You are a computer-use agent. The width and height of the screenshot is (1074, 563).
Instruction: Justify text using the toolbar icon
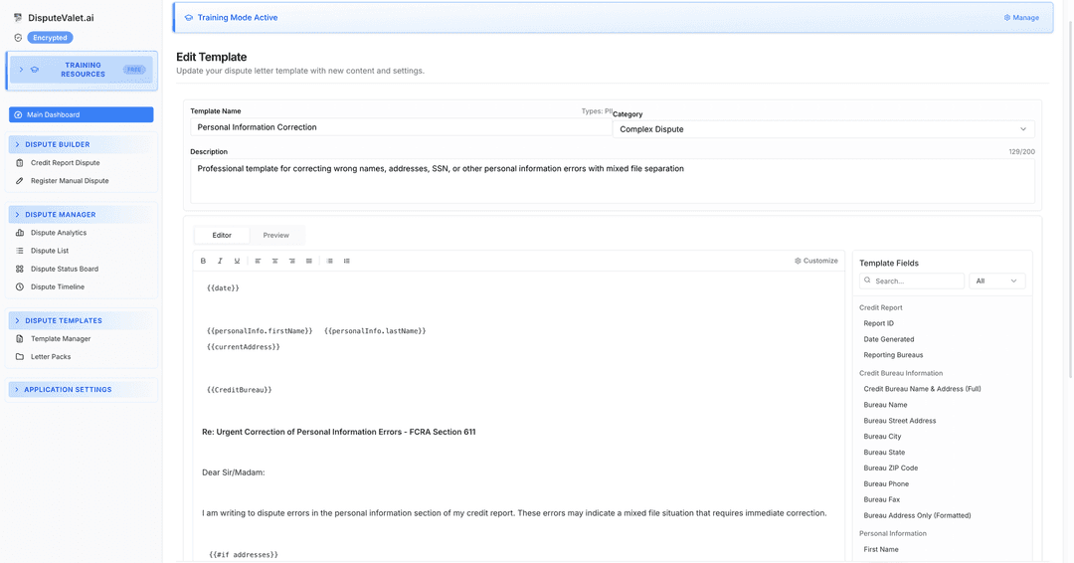coord(308,261)
